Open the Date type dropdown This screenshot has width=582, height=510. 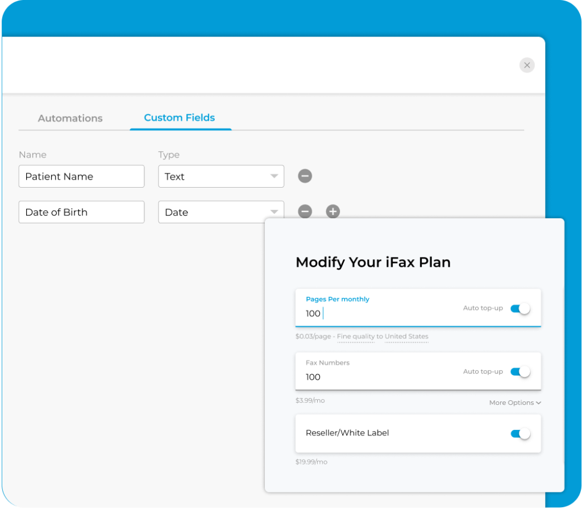(x=221, y=212)
